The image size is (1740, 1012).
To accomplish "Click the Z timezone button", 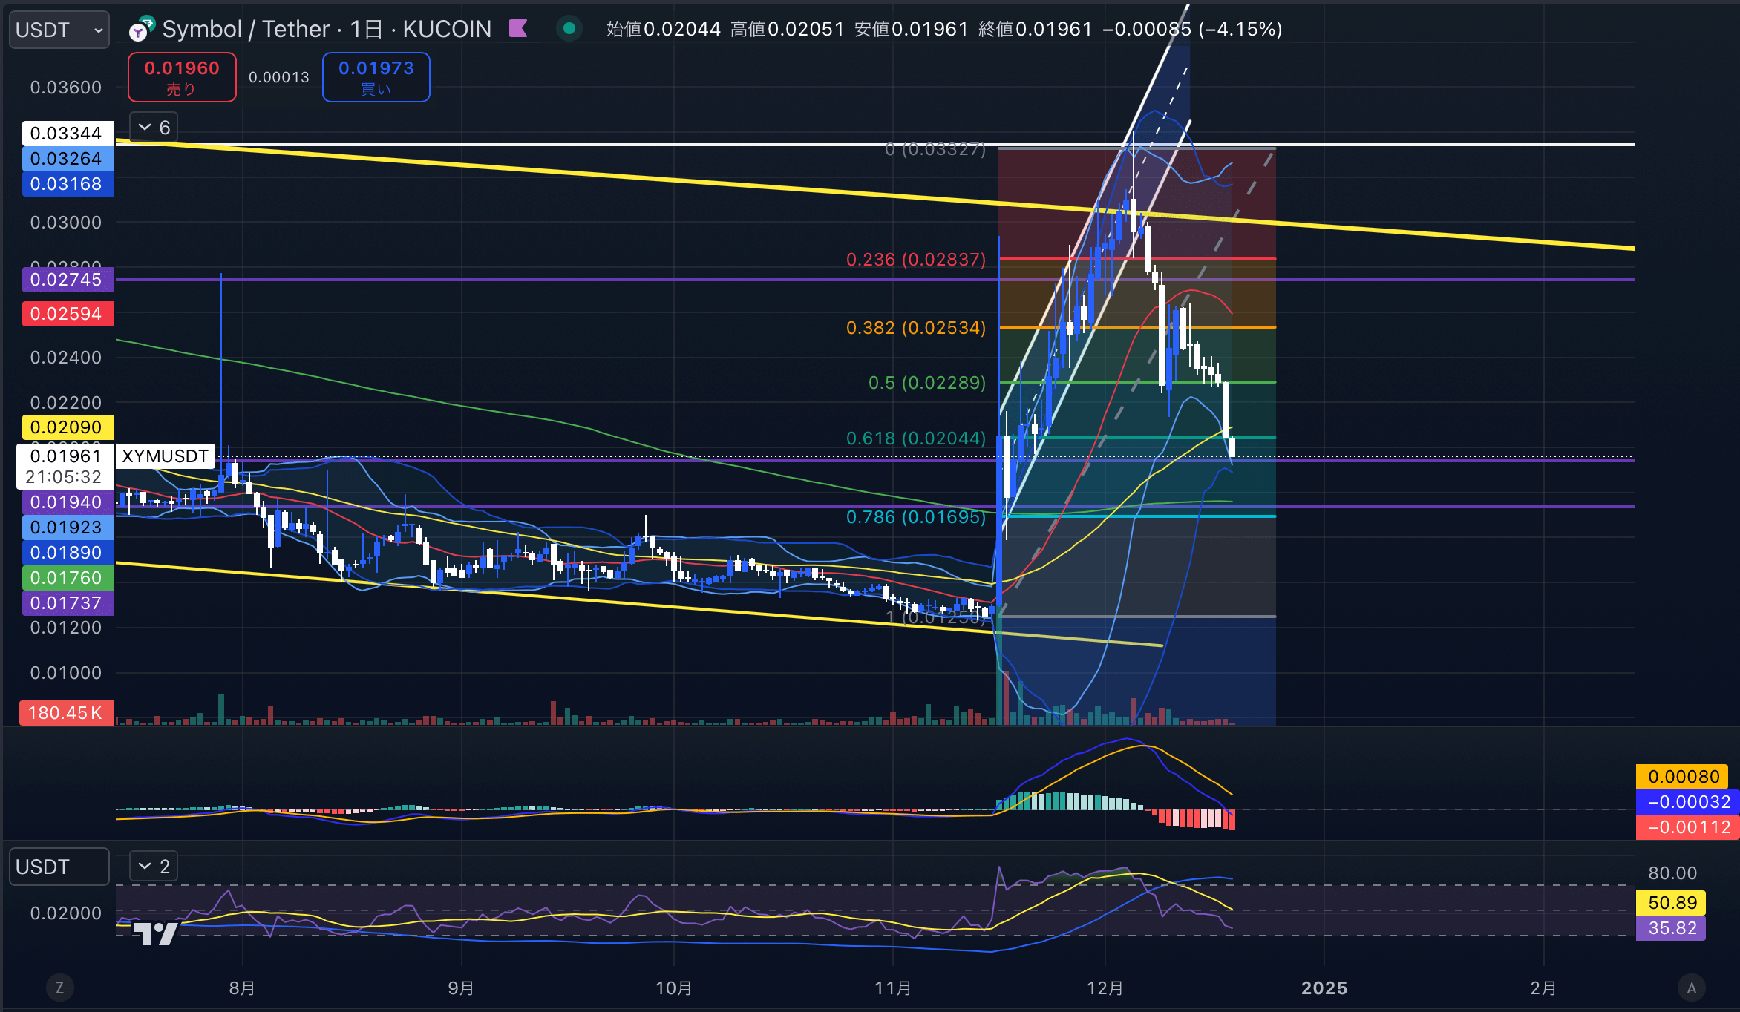I will coord(59,988).
